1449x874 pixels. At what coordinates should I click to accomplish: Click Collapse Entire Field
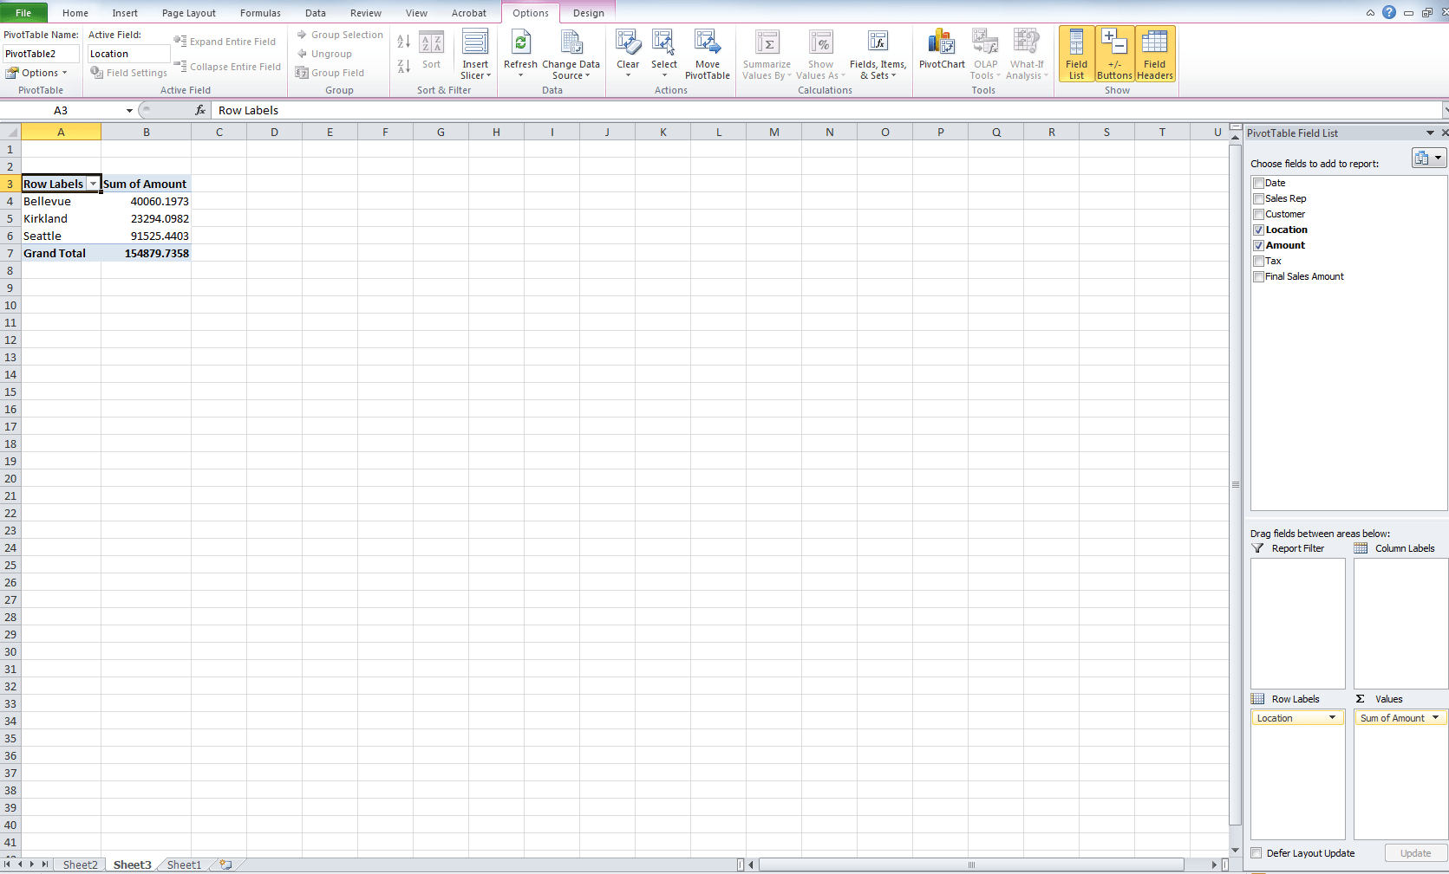(227, 67)
